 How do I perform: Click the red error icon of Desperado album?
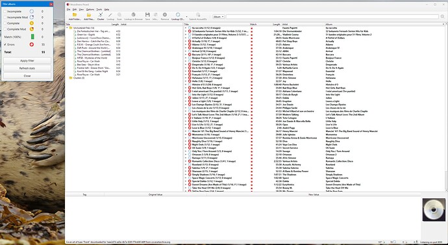click(x=190, y=64)
